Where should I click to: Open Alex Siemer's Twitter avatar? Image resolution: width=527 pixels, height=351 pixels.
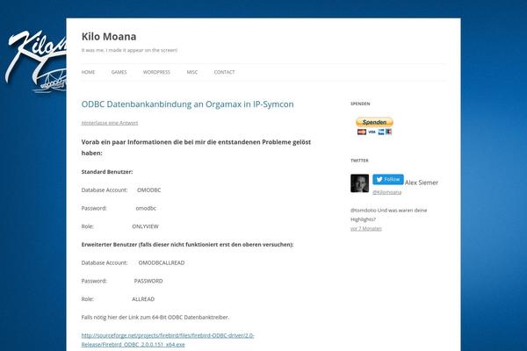coord(359,183)
